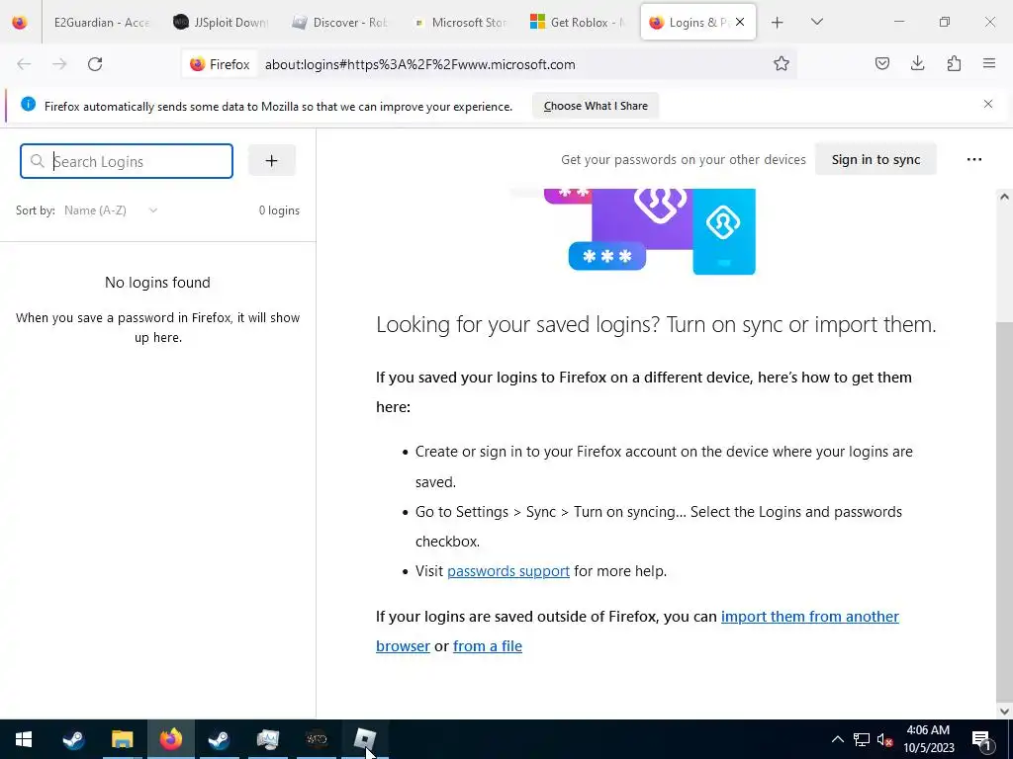
Task: Open the passwords support link
Action: point(508,571)
